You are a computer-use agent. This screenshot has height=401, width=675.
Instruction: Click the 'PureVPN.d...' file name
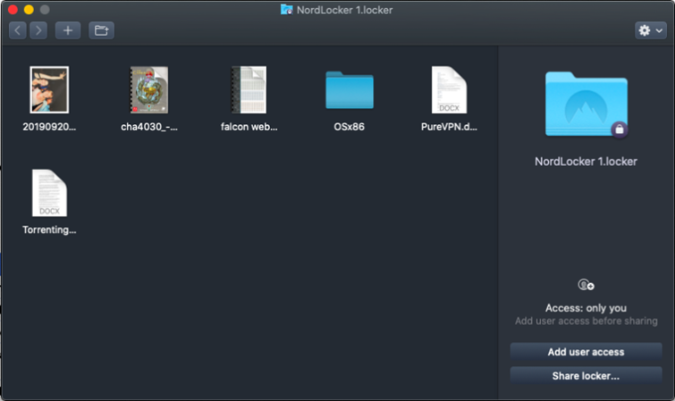click(449, 127)
